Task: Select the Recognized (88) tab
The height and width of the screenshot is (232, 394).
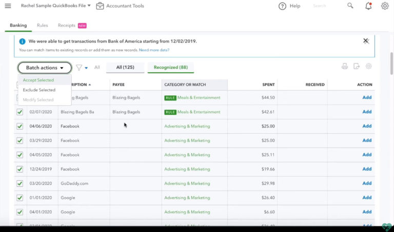Action: pos(171,67)
